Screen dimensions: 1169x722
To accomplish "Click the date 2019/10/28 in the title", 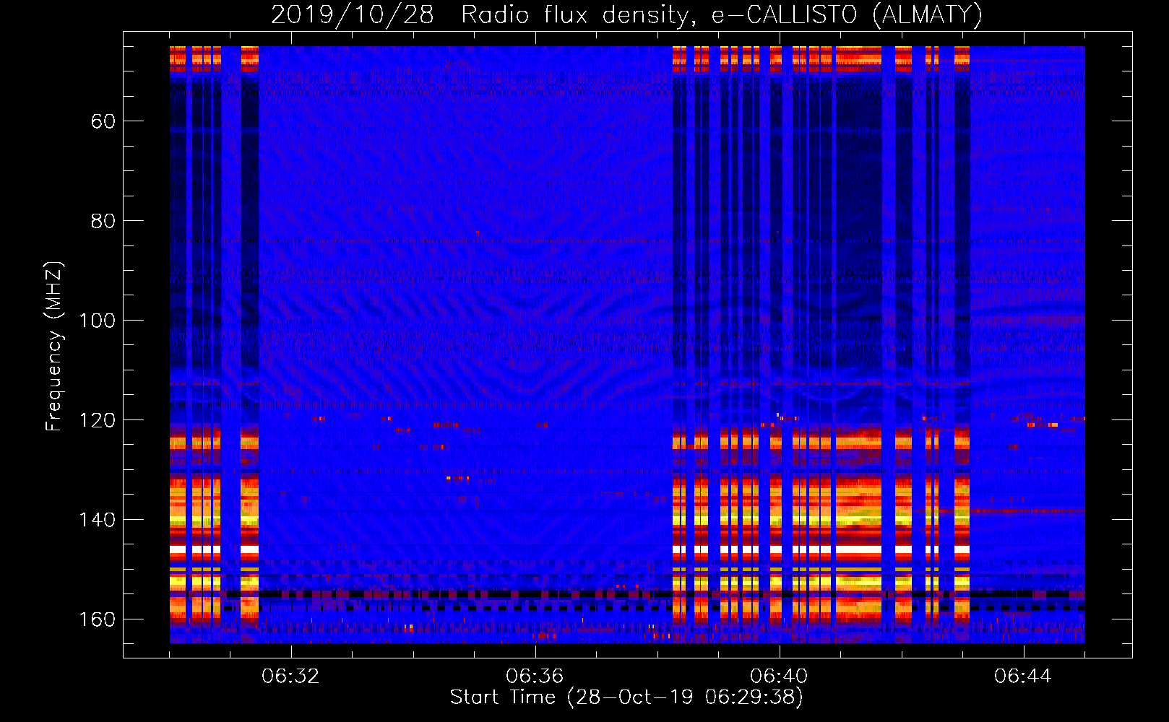I will point(353,15).
